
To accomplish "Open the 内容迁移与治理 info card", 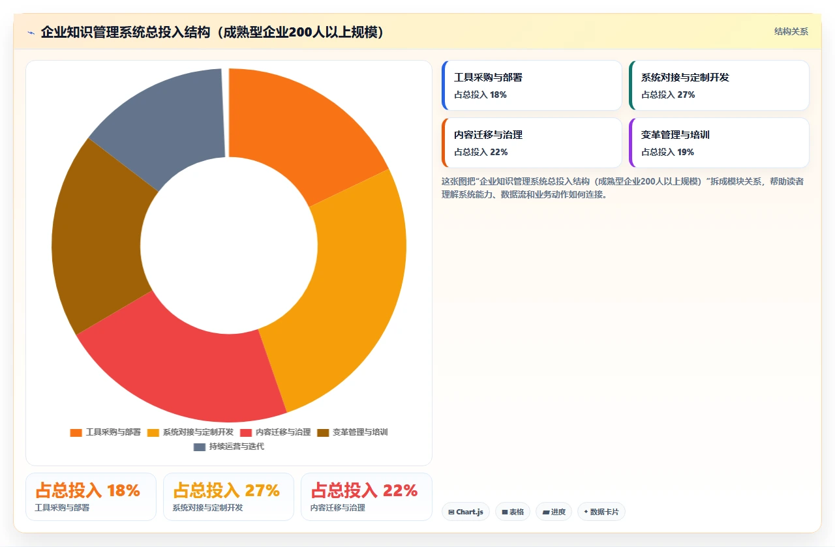I will point(532,143).
